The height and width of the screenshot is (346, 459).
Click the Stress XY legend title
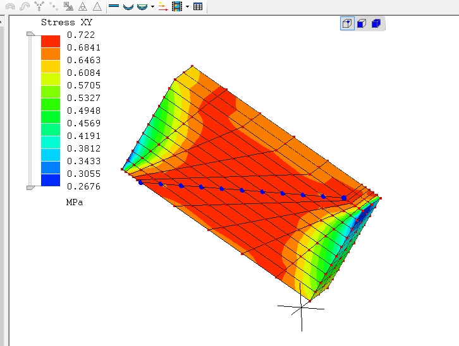(66, 22)
